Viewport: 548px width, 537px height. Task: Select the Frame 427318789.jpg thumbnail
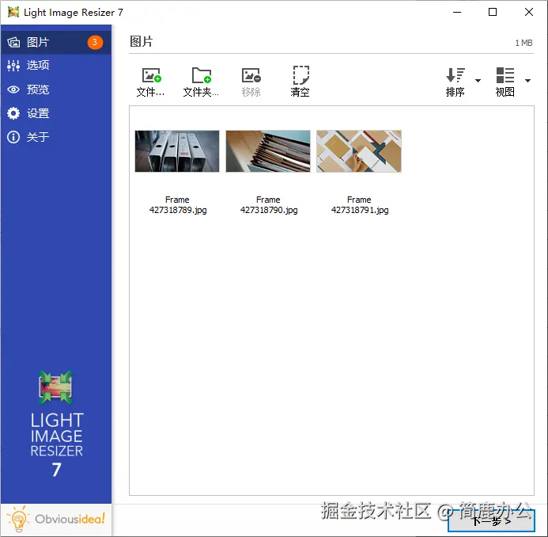pos(177,151)
